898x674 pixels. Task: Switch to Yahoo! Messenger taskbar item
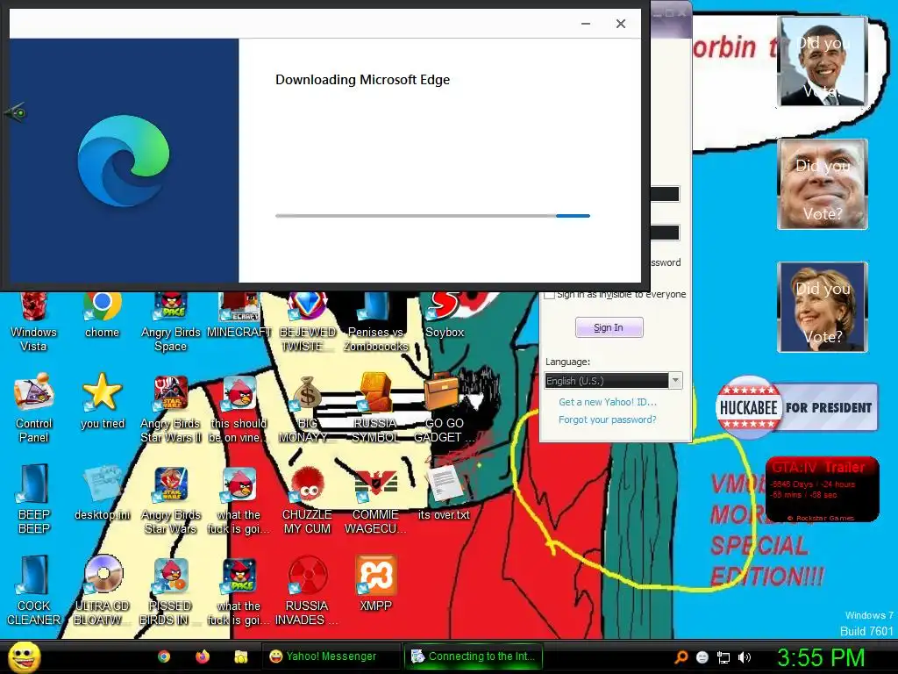[x=331, y=656]
